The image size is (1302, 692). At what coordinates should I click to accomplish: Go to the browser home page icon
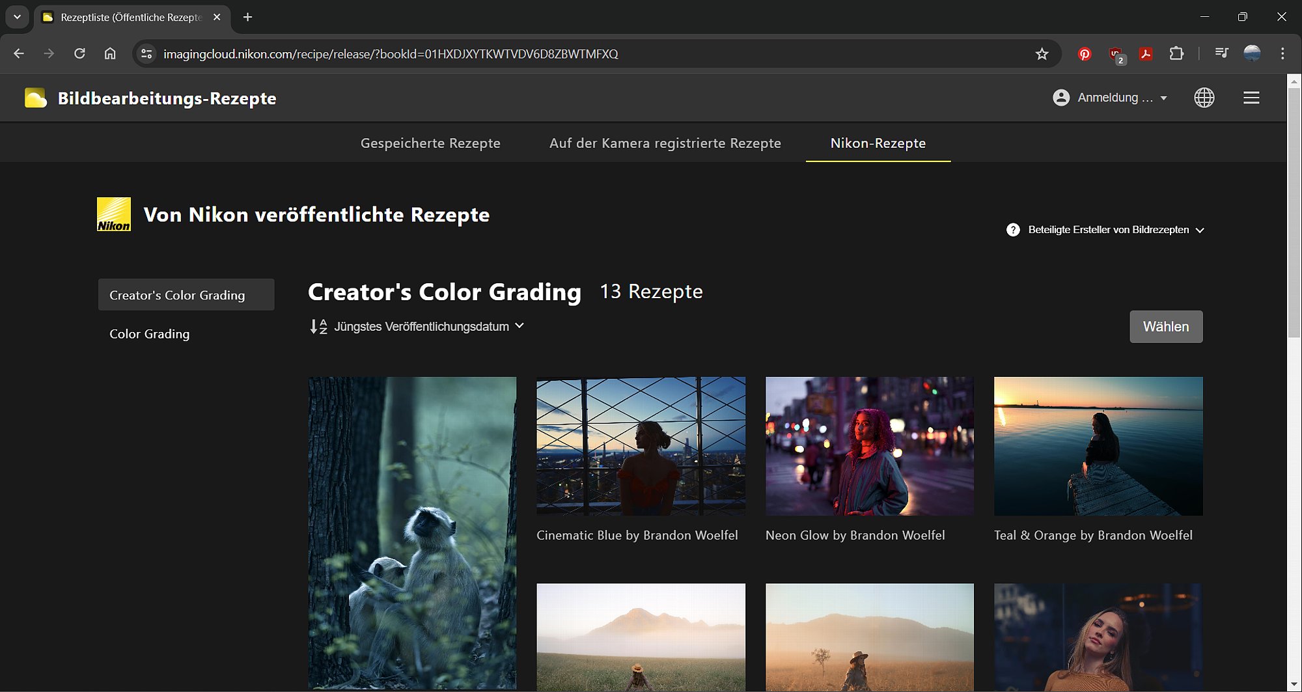tap(110, 54)
